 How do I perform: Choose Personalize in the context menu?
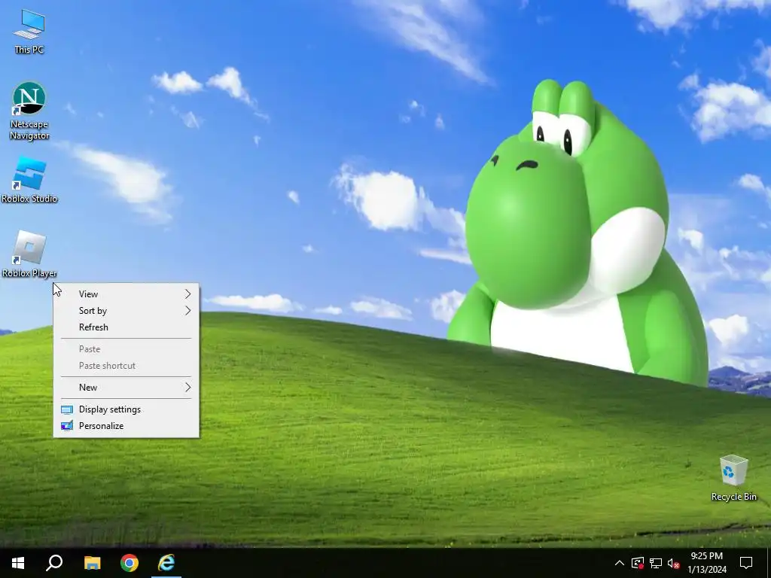tap(126, 426)
